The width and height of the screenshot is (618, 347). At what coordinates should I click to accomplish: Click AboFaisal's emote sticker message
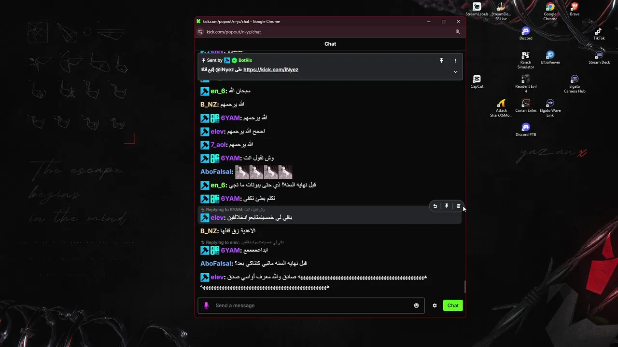click(264, 172)
